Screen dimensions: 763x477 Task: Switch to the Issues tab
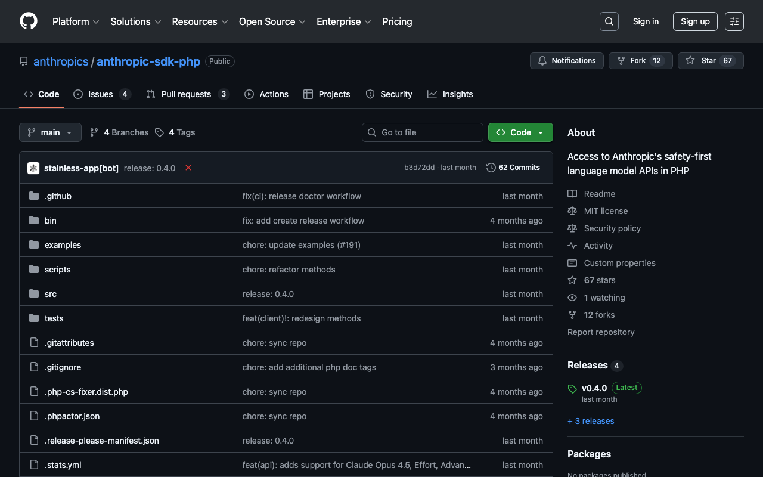(x=101, y=94)
